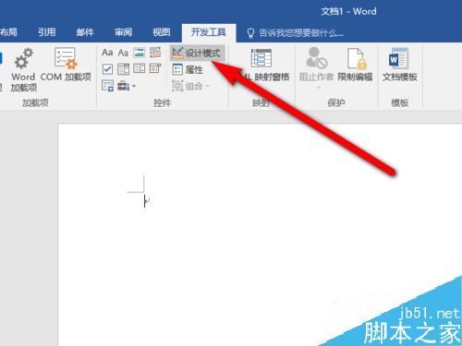Insert a Date Picker content control
The width and height of the screenshot is (462, 346).
point(155,68)
